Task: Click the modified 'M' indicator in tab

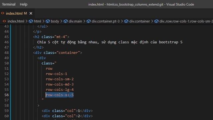Action: tap(25, 13)
